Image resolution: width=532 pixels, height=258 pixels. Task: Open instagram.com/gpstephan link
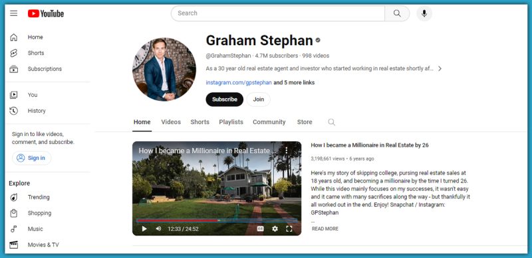(x=239, y=83)
